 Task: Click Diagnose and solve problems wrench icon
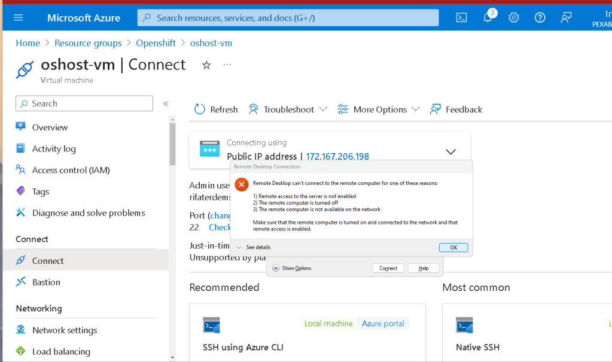click(x=21, y=212)
